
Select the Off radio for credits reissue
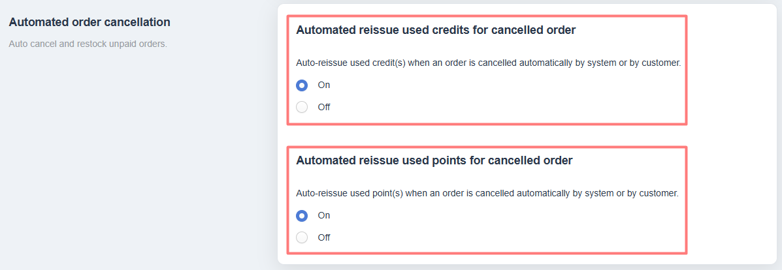(x=302, y=107)
